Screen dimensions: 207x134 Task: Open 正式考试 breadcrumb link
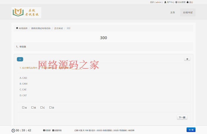59,28
